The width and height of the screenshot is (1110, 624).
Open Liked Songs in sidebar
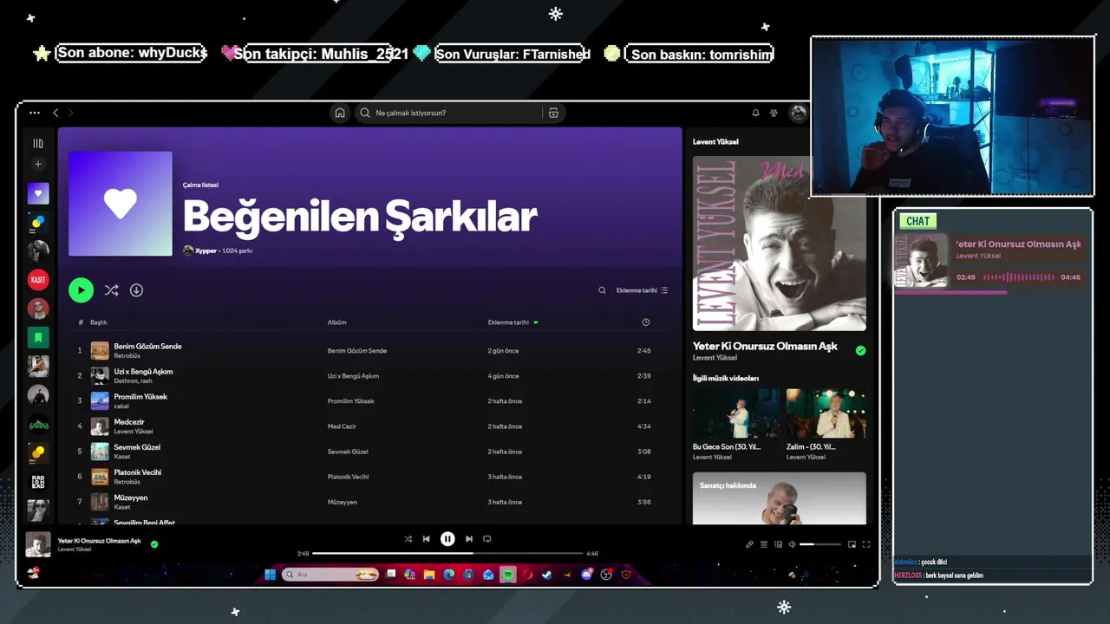click(x=38, y=193)
